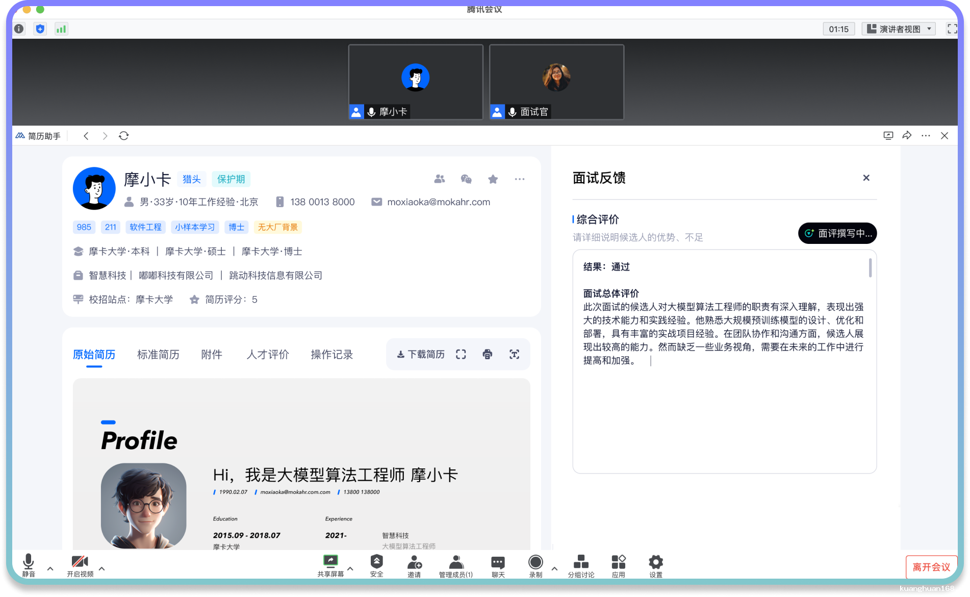Expand recording options arrow
Viewport: 970px width, 597px height.
[x=554, y=568]
